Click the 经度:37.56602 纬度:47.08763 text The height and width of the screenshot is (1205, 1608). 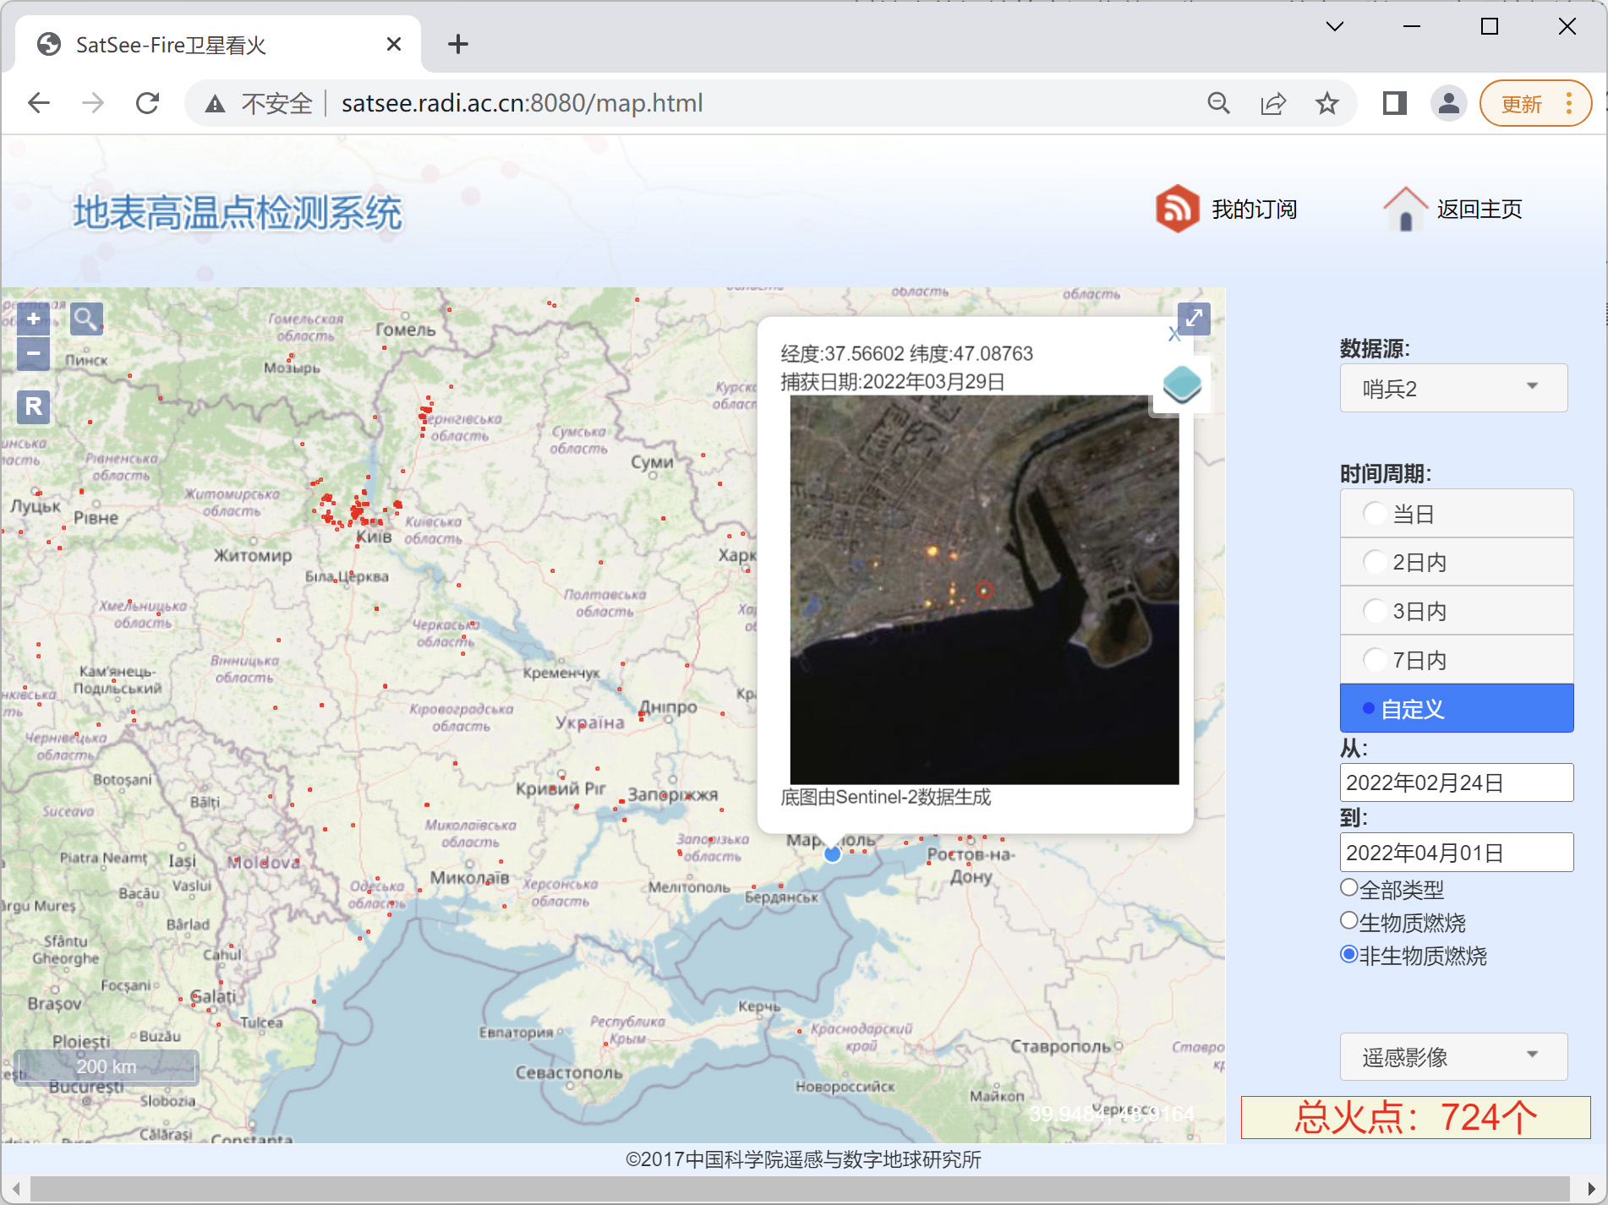coord(906,353)
